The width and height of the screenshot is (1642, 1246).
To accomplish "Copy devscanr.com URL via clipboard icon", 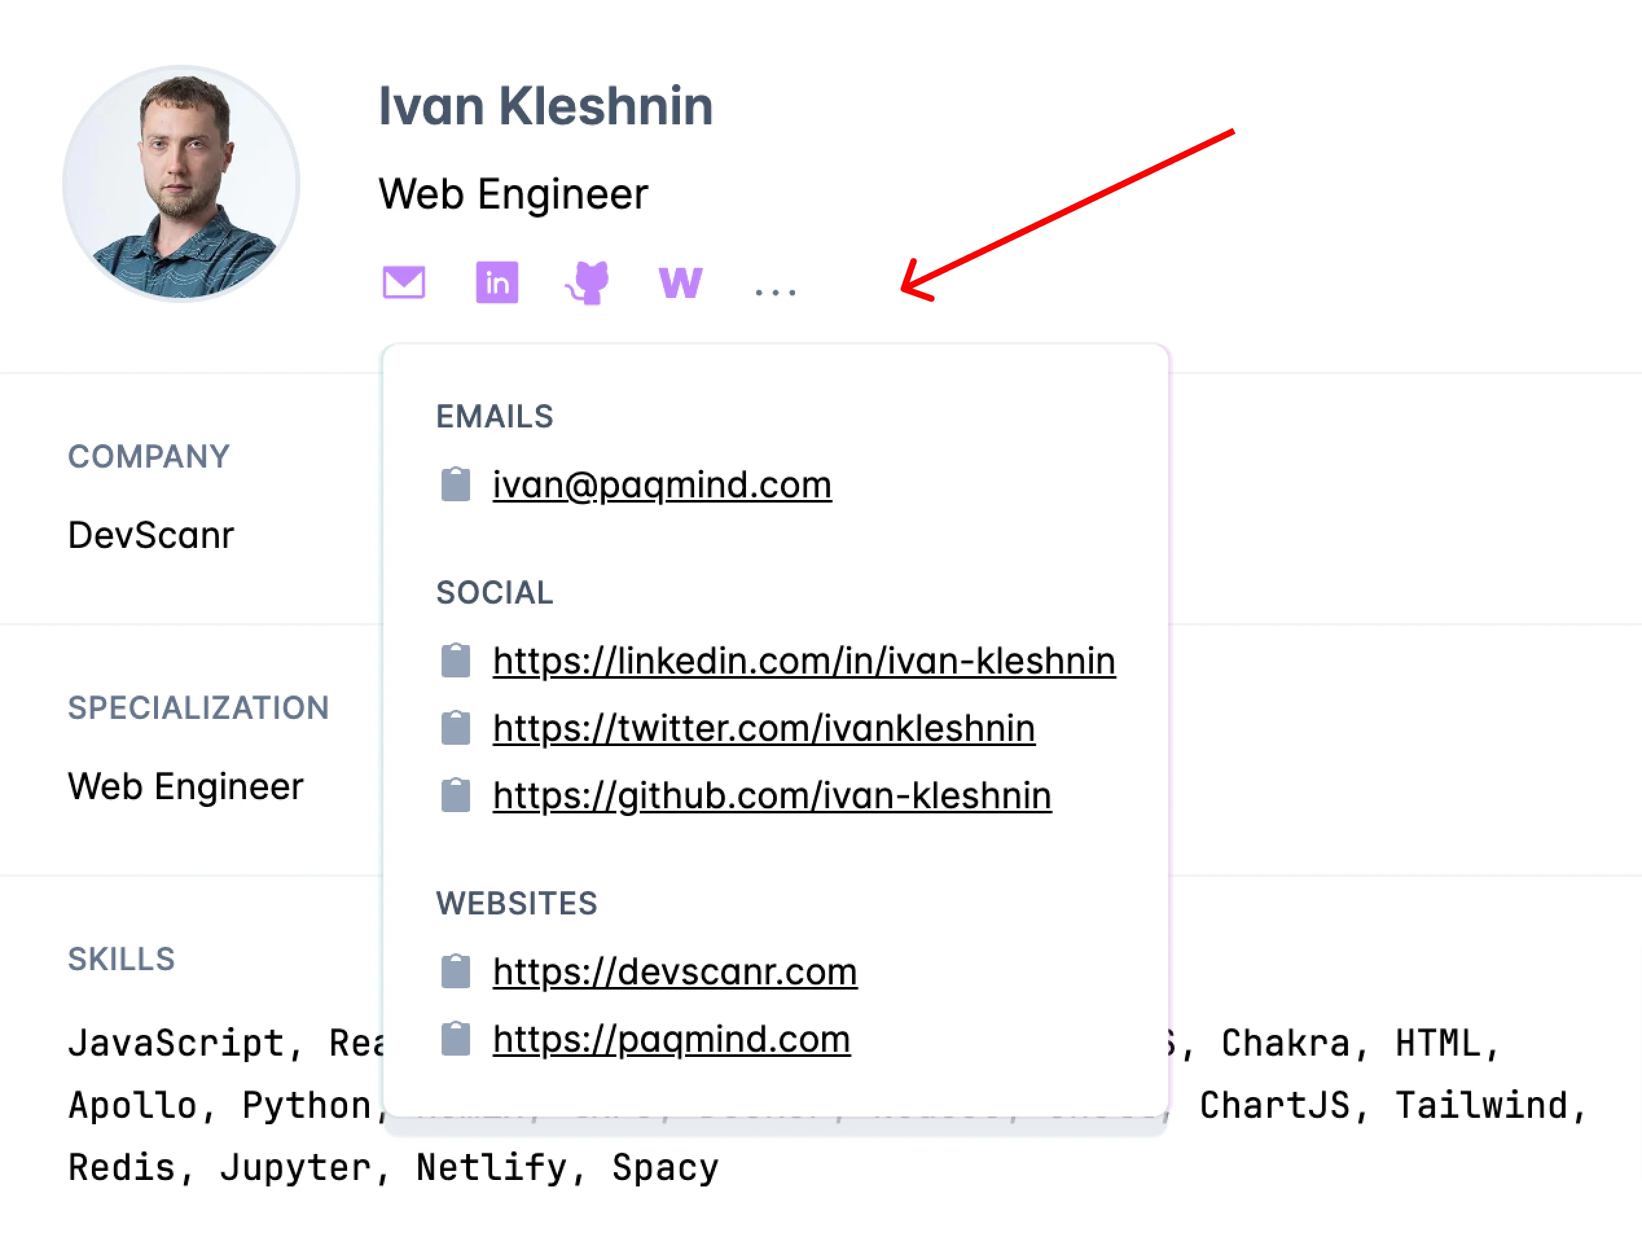I will pyautogui.click(x=455, y=971).
